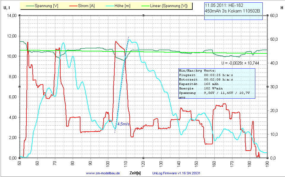Click the Linear (Spannung [V]) legend entry
Viewport: 285px width, 177px height.
point(168,6)
